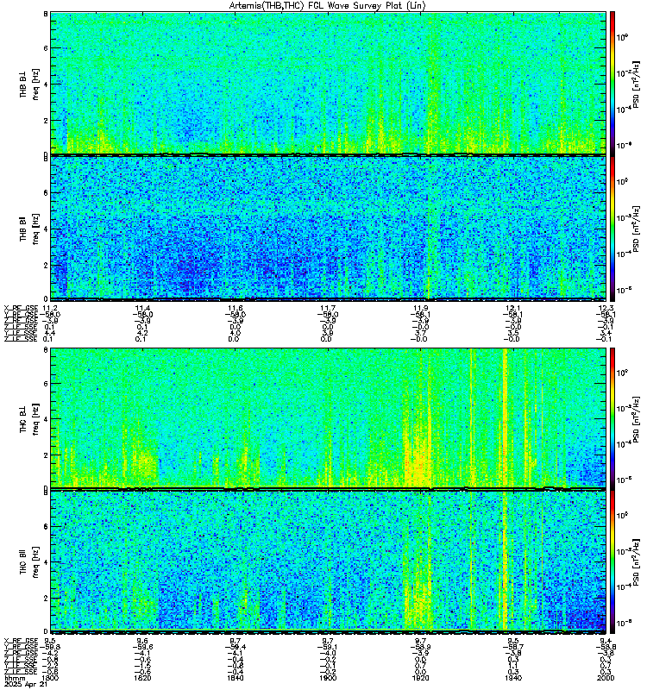Click the THC Y_RE_GSE value '-59.8'
The height and width of the screenshot is (690, 647).
tap(50, 647)
